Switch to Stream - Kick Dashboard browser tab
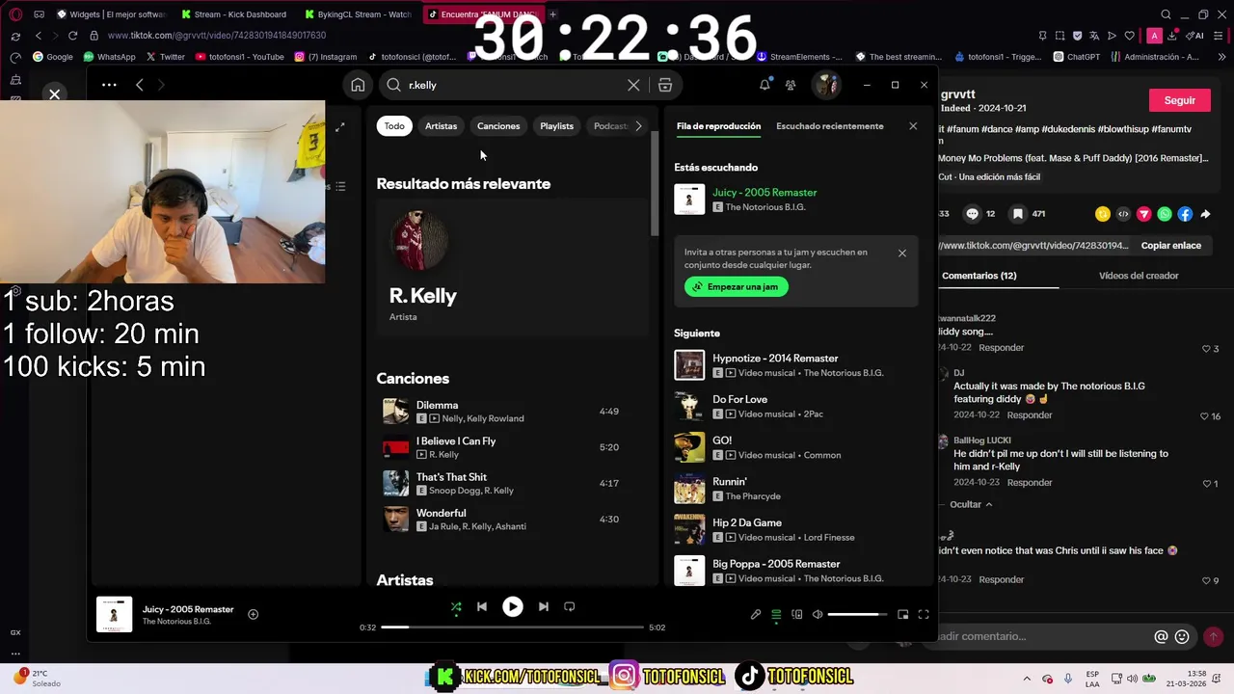 click(x=232, y=14)
